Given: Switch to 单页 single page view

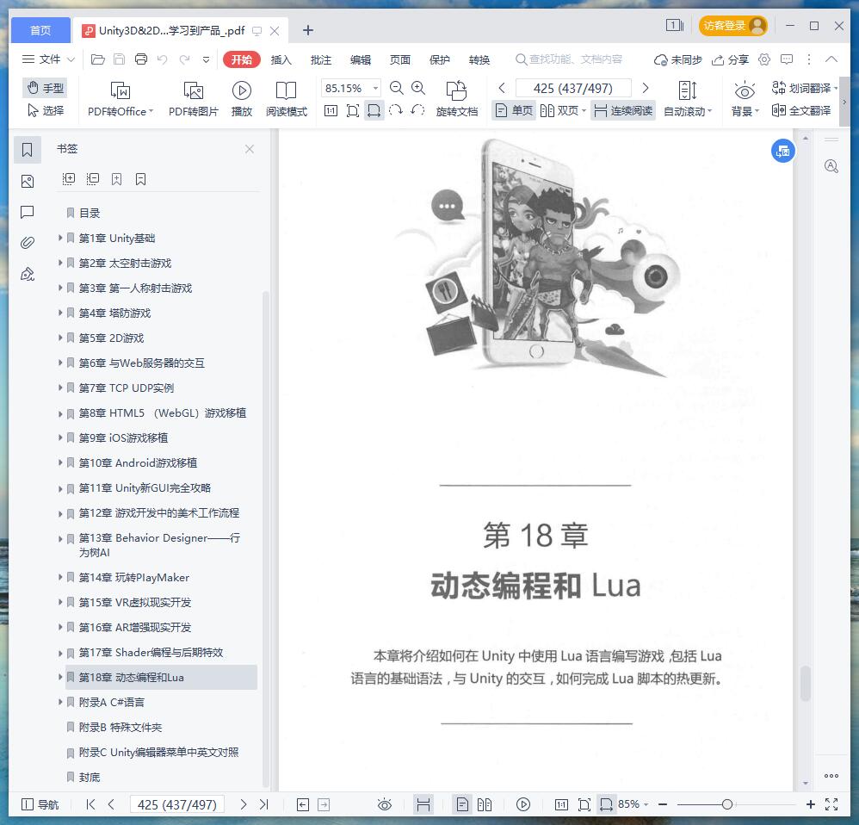Looking at the screenshot, I should (514, 111).
